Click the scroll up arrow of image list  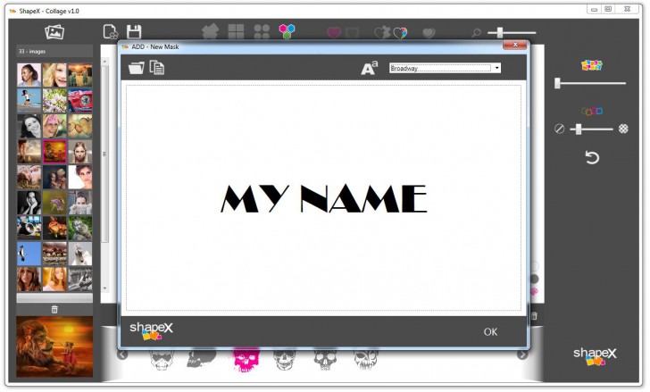pyautogui.click(x=104, y=62)
